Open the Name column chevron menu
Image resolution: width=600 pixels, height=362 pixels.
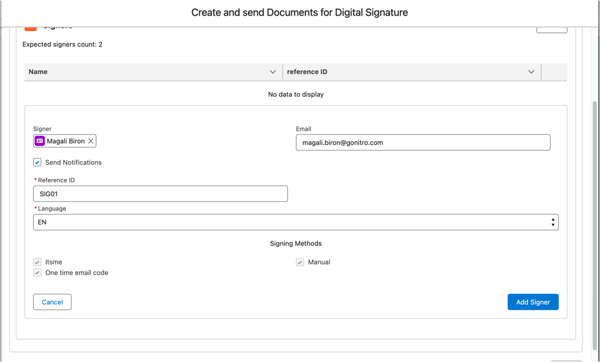coord(273,72)
